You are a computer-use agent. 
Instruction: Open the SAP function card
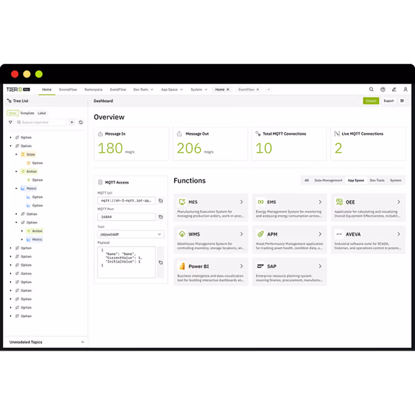click(x=289, y=272)
